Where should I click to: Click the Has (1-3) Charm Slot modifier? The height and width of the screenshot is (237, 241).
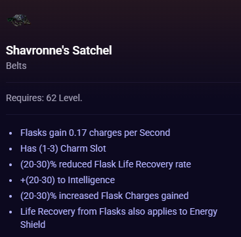[x=63, y=148]
